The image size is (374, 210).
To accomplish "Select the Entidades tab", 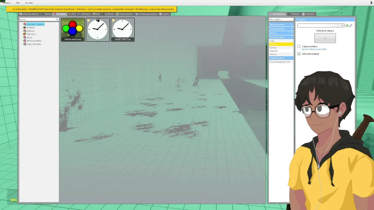I will click(60, 14).
